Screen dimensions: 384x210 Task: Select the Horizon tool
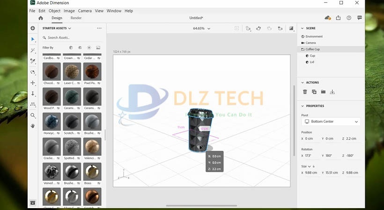[x=33, y=104]
